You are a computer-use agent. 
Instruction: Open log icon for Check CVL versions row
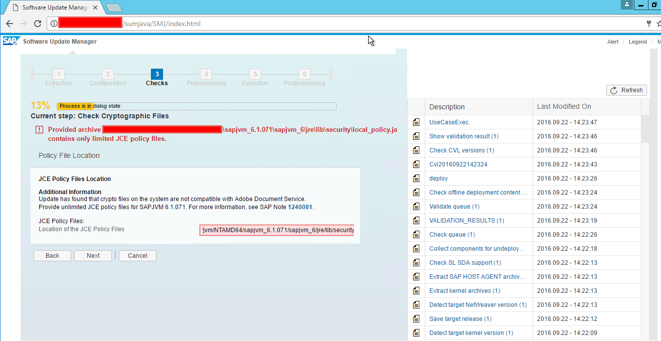click(416, 150)
